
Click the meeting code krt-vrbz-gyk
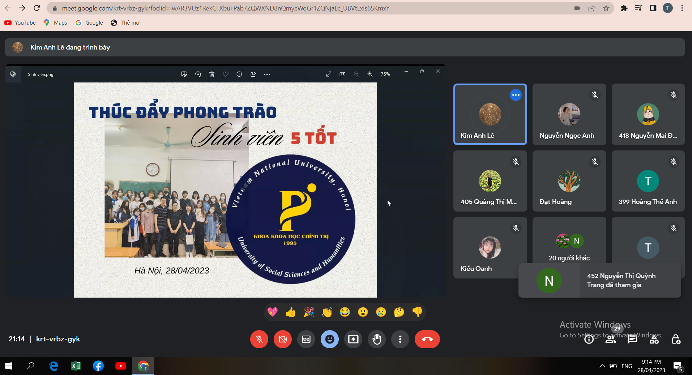point(58,339)
